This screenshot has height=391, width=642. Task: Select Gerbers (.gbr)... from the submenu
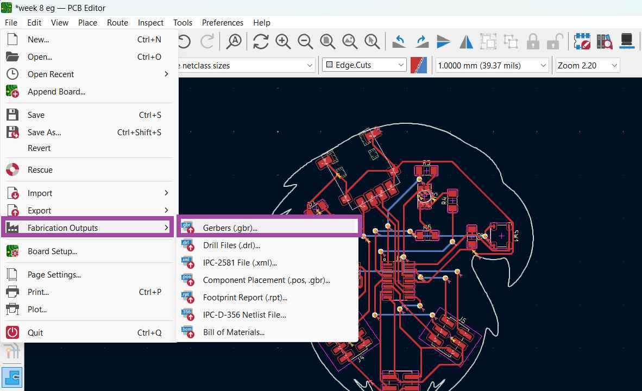(x=230, y=228)
